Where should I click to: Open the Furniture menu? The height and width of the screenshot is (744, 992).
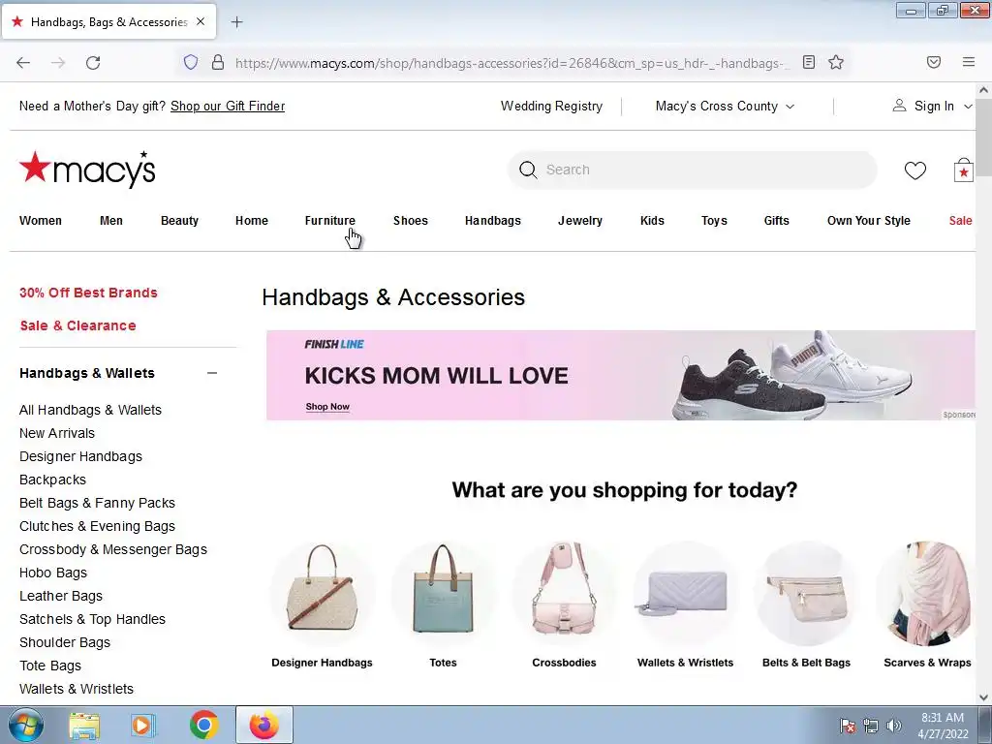(x=330, y=221)
